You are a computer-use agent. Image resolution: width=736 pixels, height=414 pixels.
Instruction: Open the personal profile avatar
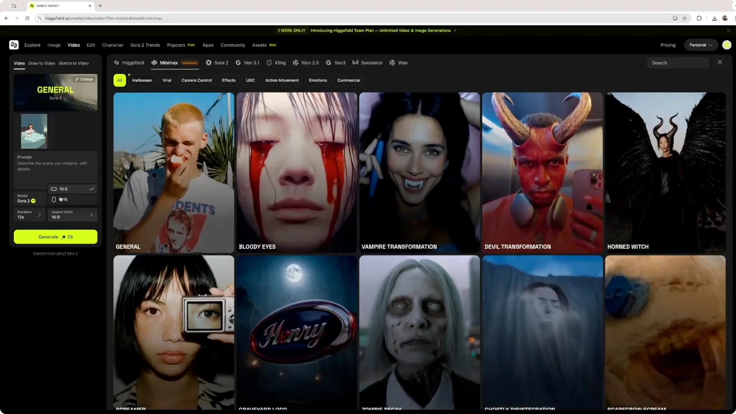click(726, 45)
